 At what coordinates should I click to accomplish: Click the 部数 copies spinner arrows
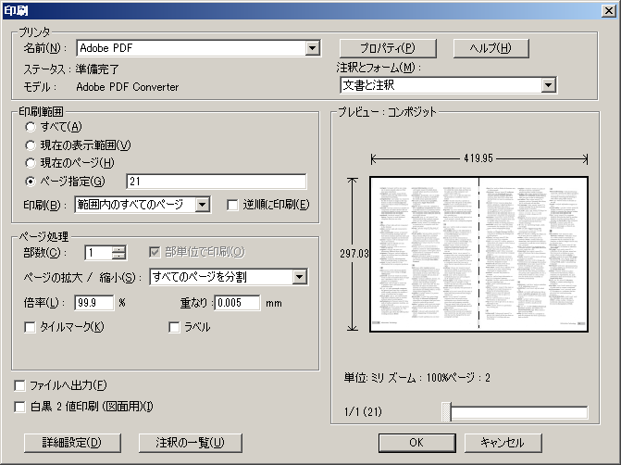(x=118, y=252)
